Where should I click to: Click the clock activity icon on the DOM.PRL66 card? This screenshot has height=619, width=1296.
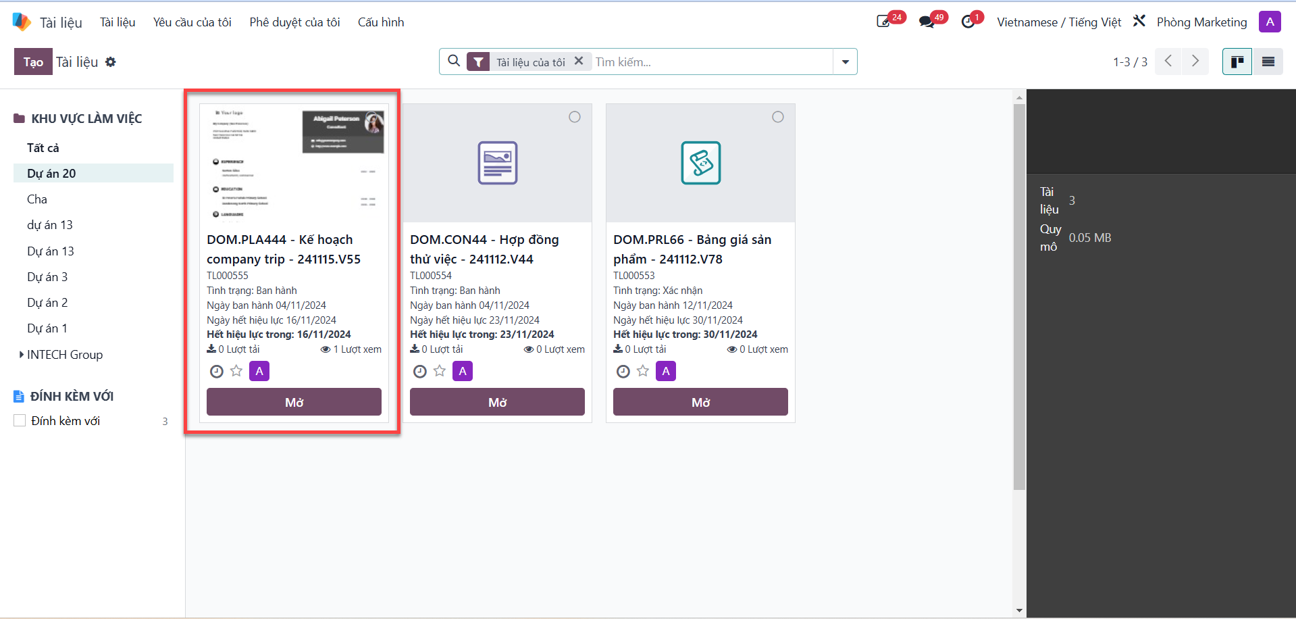coord(623,371)
